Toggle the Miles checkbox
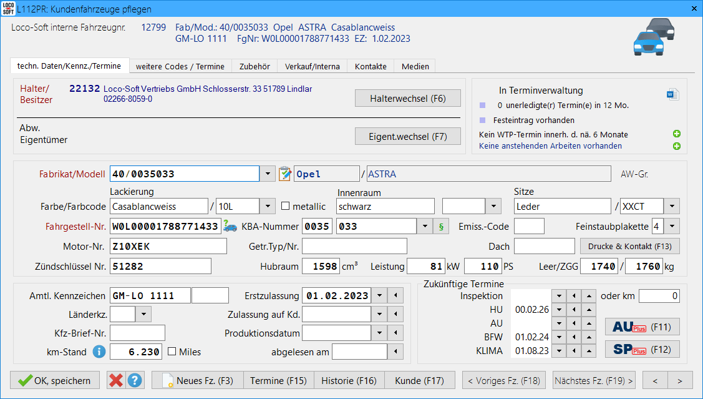The width and height of the screenshot is (703, 399). point(172,352)
